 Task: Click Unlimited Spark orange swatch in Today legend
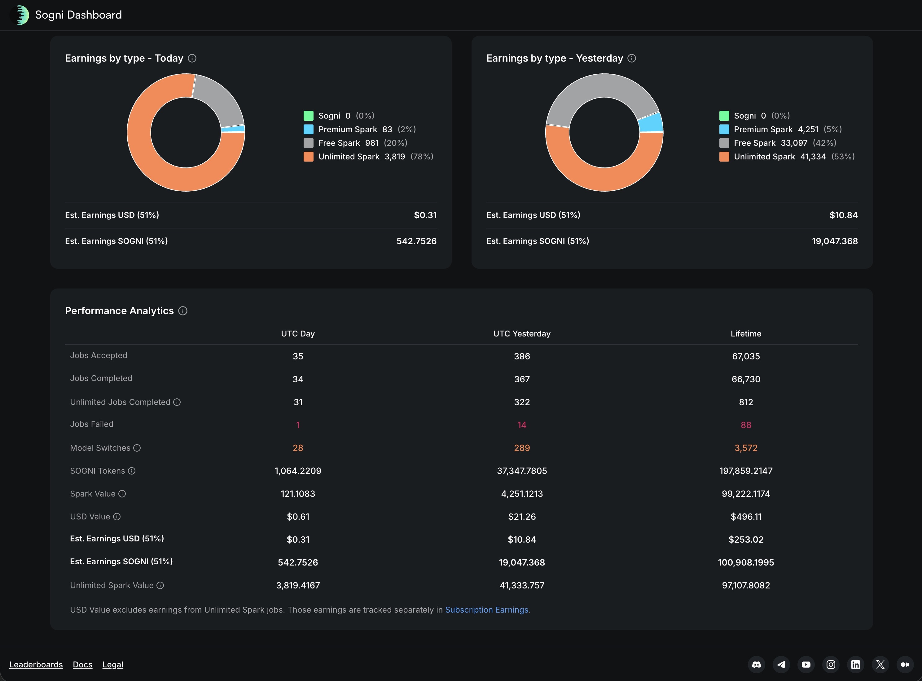[x=309, y=157]
